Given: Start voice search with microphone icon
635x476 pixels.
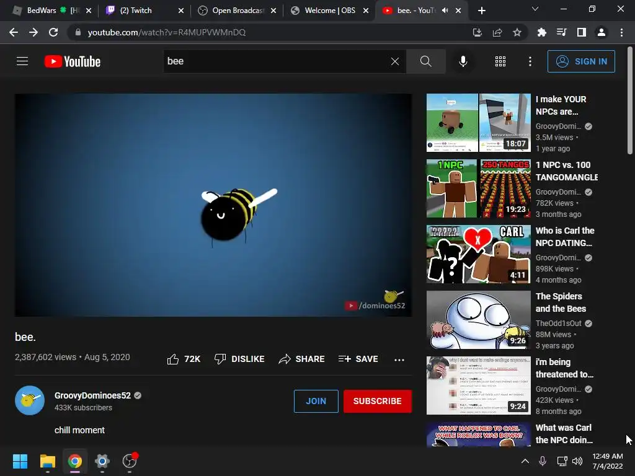Looking at the screenshot, I should pyautogui.click(x=463, y=61).
